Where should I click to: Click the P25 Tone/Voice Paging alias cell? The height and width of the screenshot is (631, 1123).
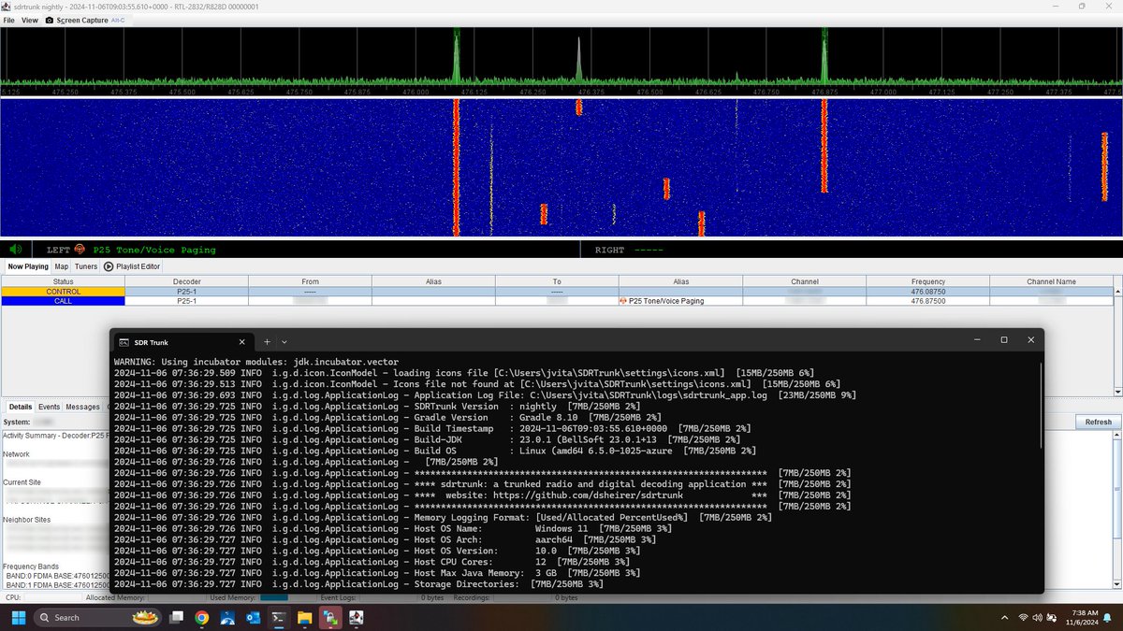pos(680,301)
